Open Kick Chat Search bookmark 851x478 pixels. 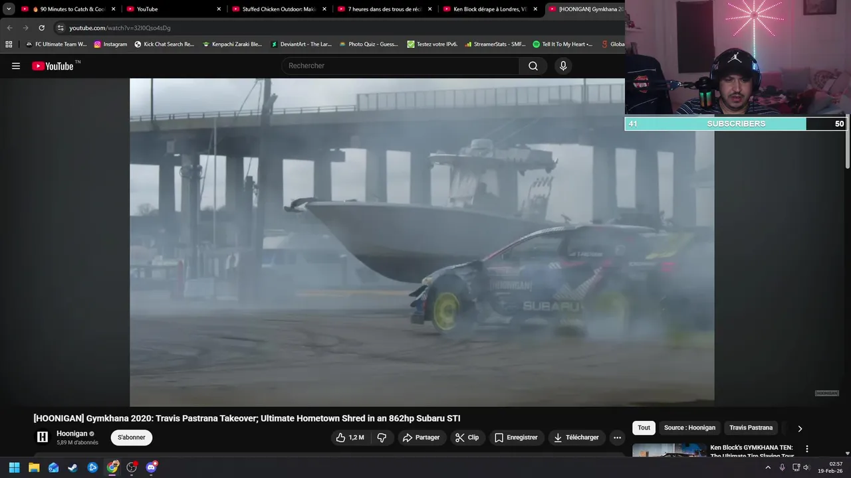point(164,44)
